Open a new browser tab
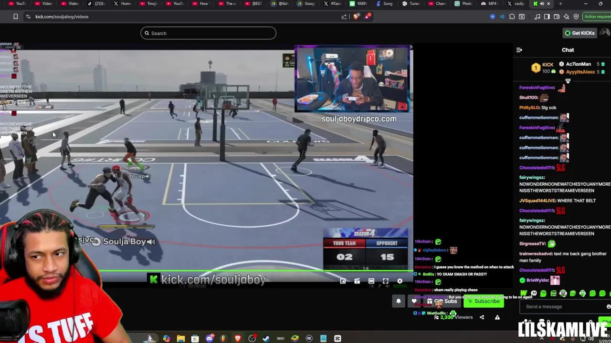The image size is (611, 343). coord(560,4)
